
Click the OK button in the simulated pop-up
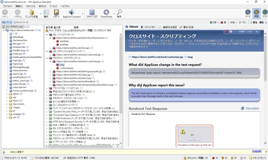[x=194, y=139]
